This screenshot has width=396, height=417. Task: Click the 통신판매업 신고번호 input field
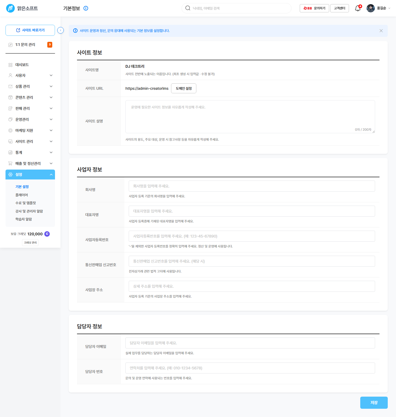click(x=252, y=261)
